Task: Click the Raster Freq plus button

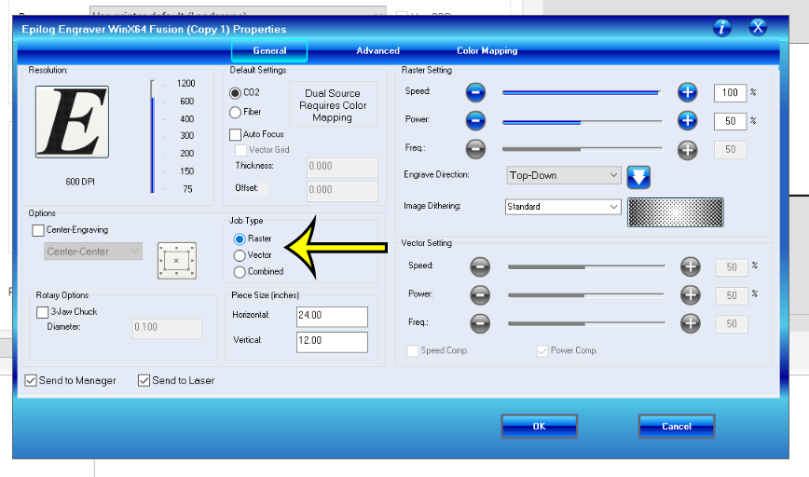Action: tap(687, 150)
